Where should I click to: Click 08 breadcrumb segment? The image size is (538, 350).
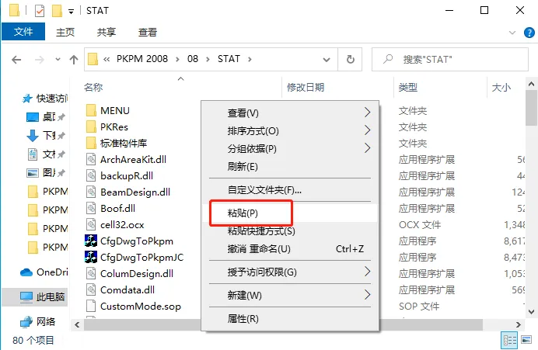point(193,59)
